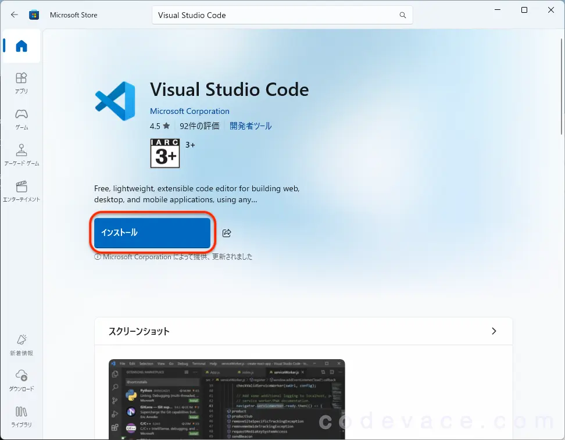This screenshot has width=565, height=440.
Task: Click the インストール button for Visual Studio Code
Action: 152,232
